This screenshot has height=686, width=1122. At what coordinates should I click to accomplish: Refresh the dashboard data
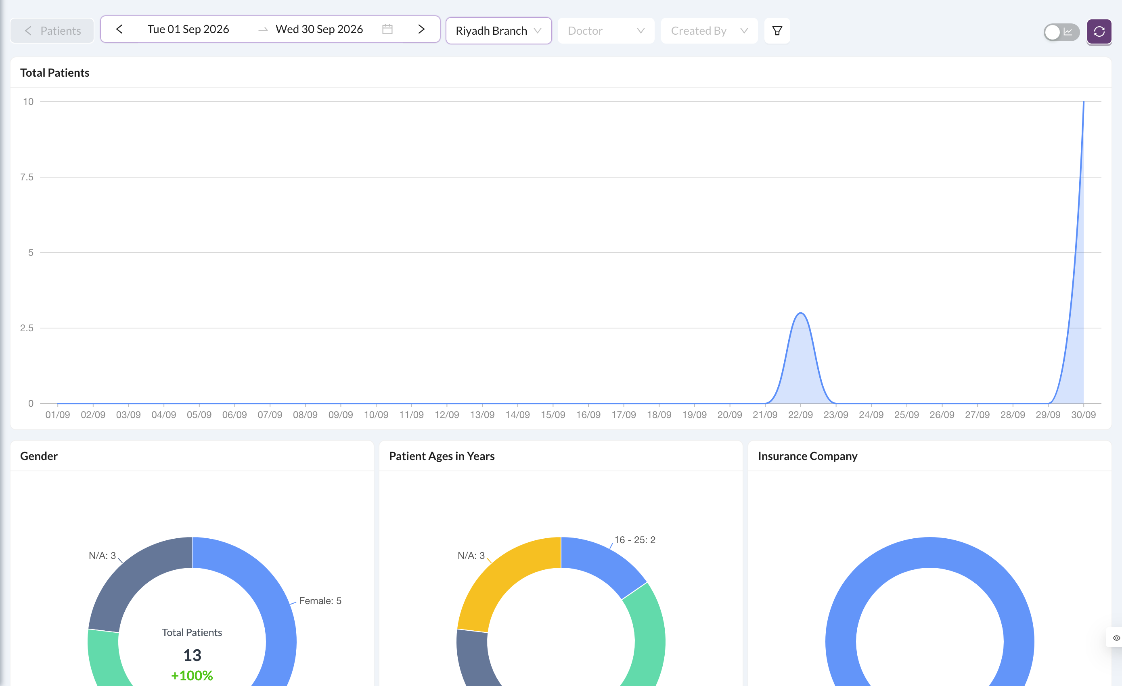point(1099,31)
